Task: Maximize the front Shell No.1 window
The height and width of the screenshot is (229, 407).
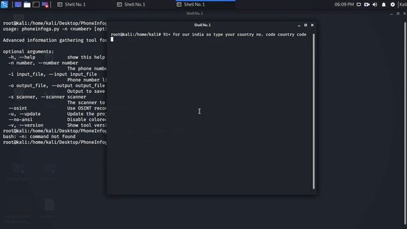Action: point(305,25)
